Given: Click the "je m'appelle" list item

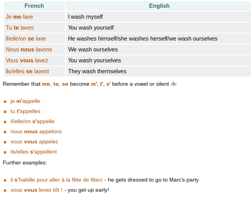Looking at the screenshot, I should (x=25, y=101).
